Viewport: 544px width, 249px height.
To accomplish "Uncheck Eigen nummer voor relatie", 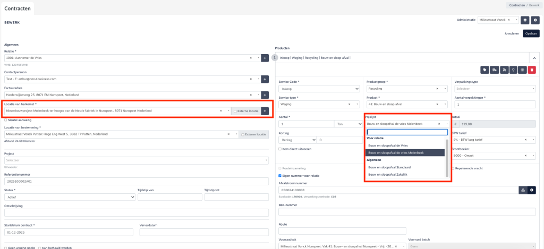I will pyautogui.click(x=280, y=176).
